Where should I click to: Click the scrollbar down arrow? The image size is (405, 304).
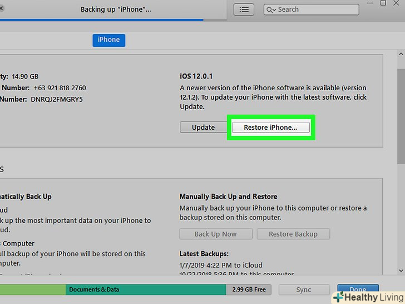pos(401,271)
